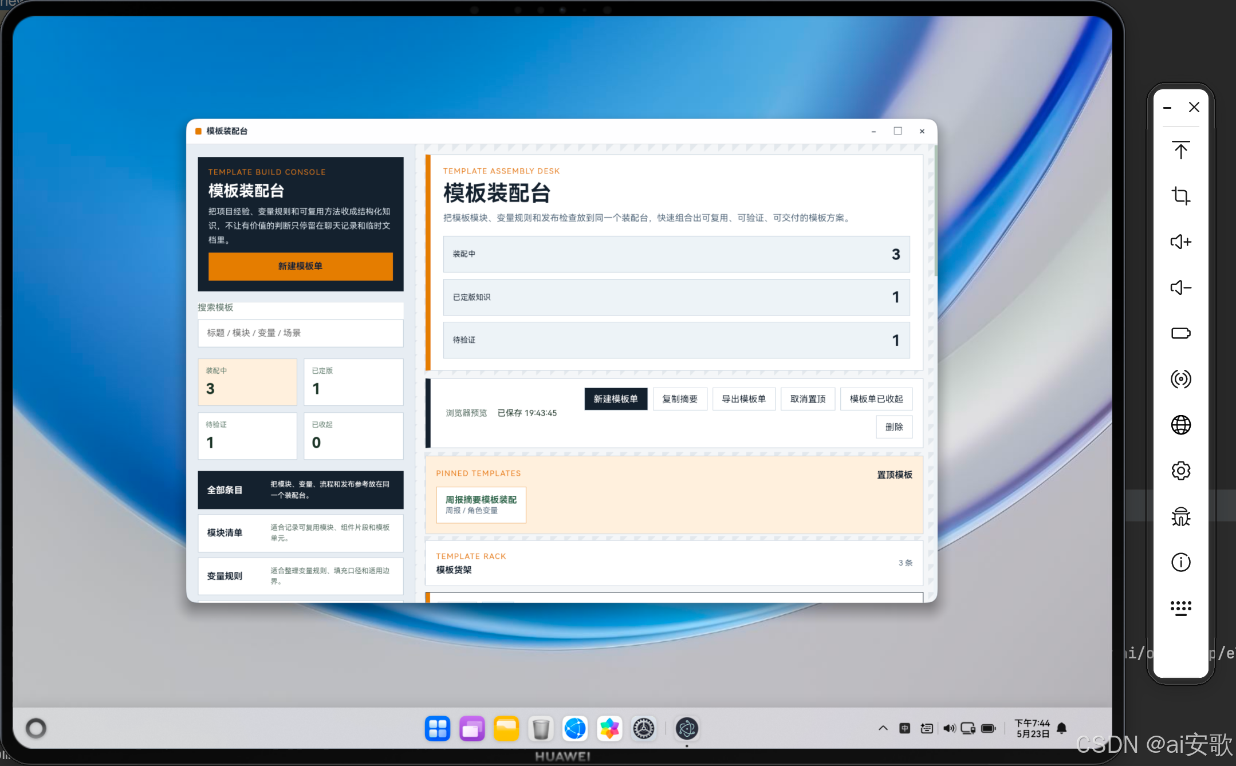Click the orange 新建模板单 button
Screen dimensions: 1236x766
(301, 266)
